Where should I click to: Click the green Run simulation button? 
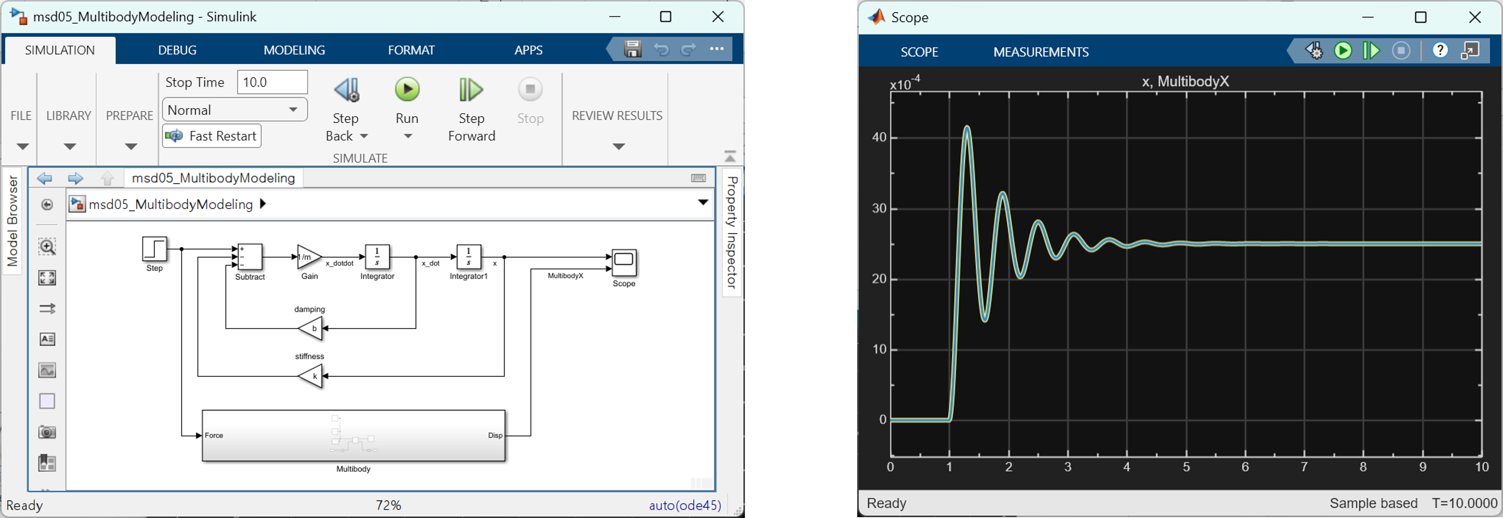tap(407, 90)
